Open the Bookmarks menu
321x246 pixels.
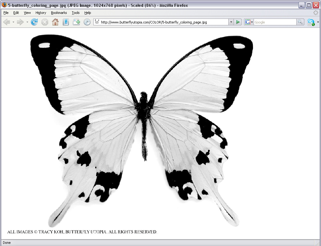[x=59, y=13]
